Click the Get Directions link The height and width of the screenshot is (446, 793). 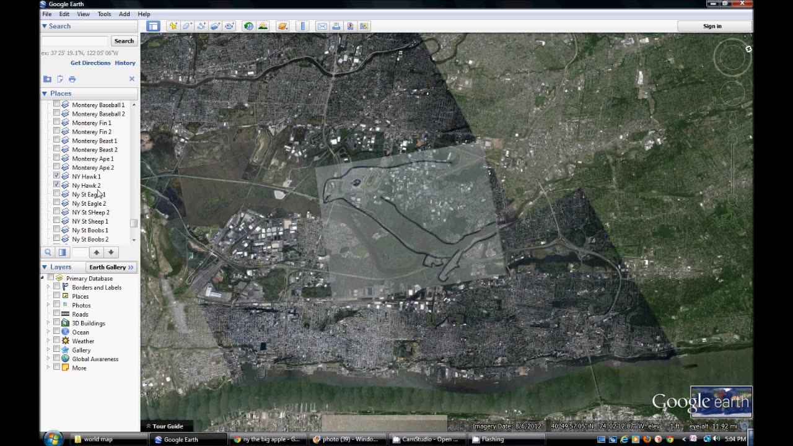point(90,63)
